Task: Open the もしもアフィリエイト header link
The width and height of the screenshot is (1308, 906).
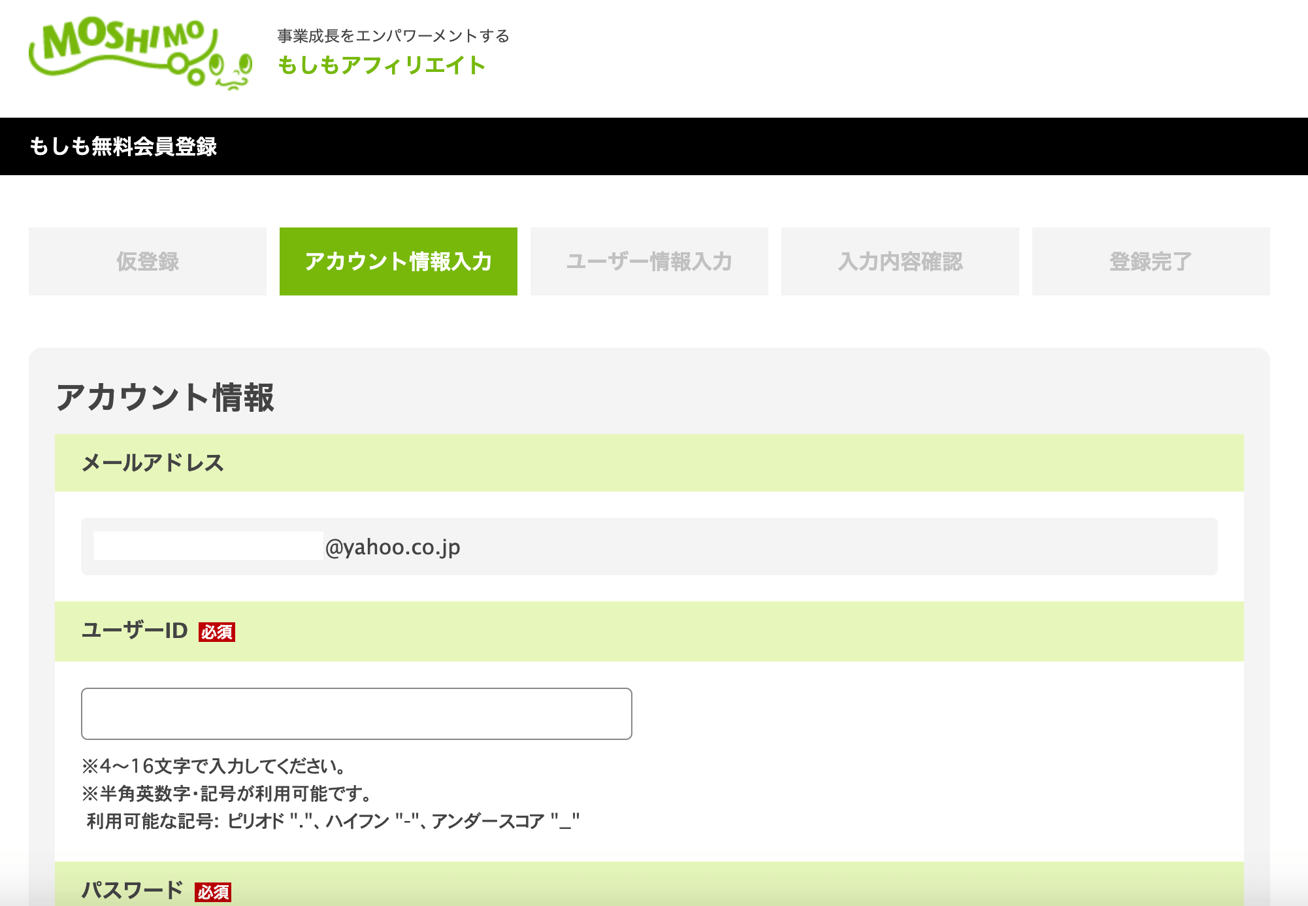Action: 382,65
